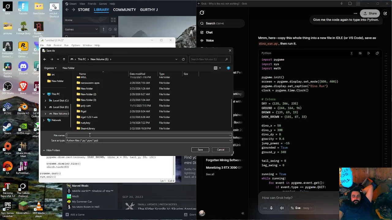Go forward in Save As dialog
392x220 pixels.
(x=51, y=59)
